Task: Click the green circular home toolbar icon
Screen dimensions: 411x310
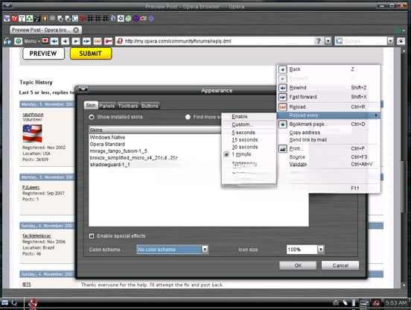Action: pyautogui.click(x=18, y=41)
